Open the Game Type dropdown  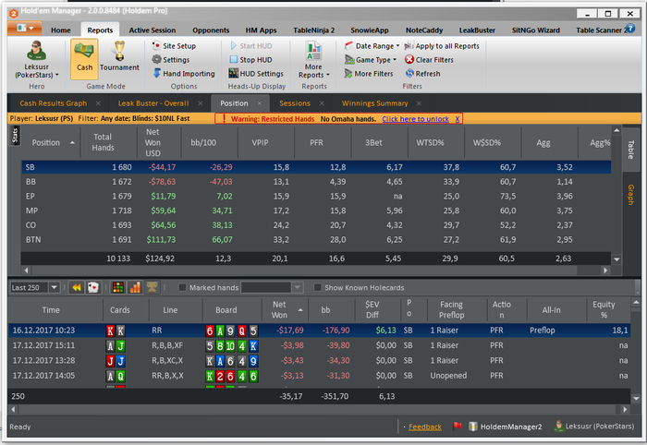coord(371,60)
